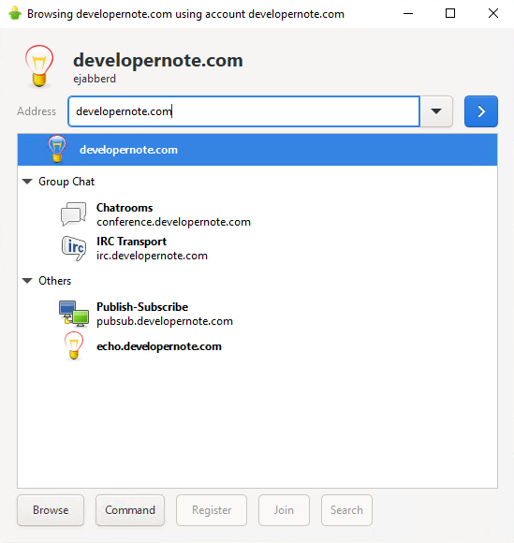Click the IRC Transport irc icon
This screenshot has width=514, height=543.
coord(74,248)
